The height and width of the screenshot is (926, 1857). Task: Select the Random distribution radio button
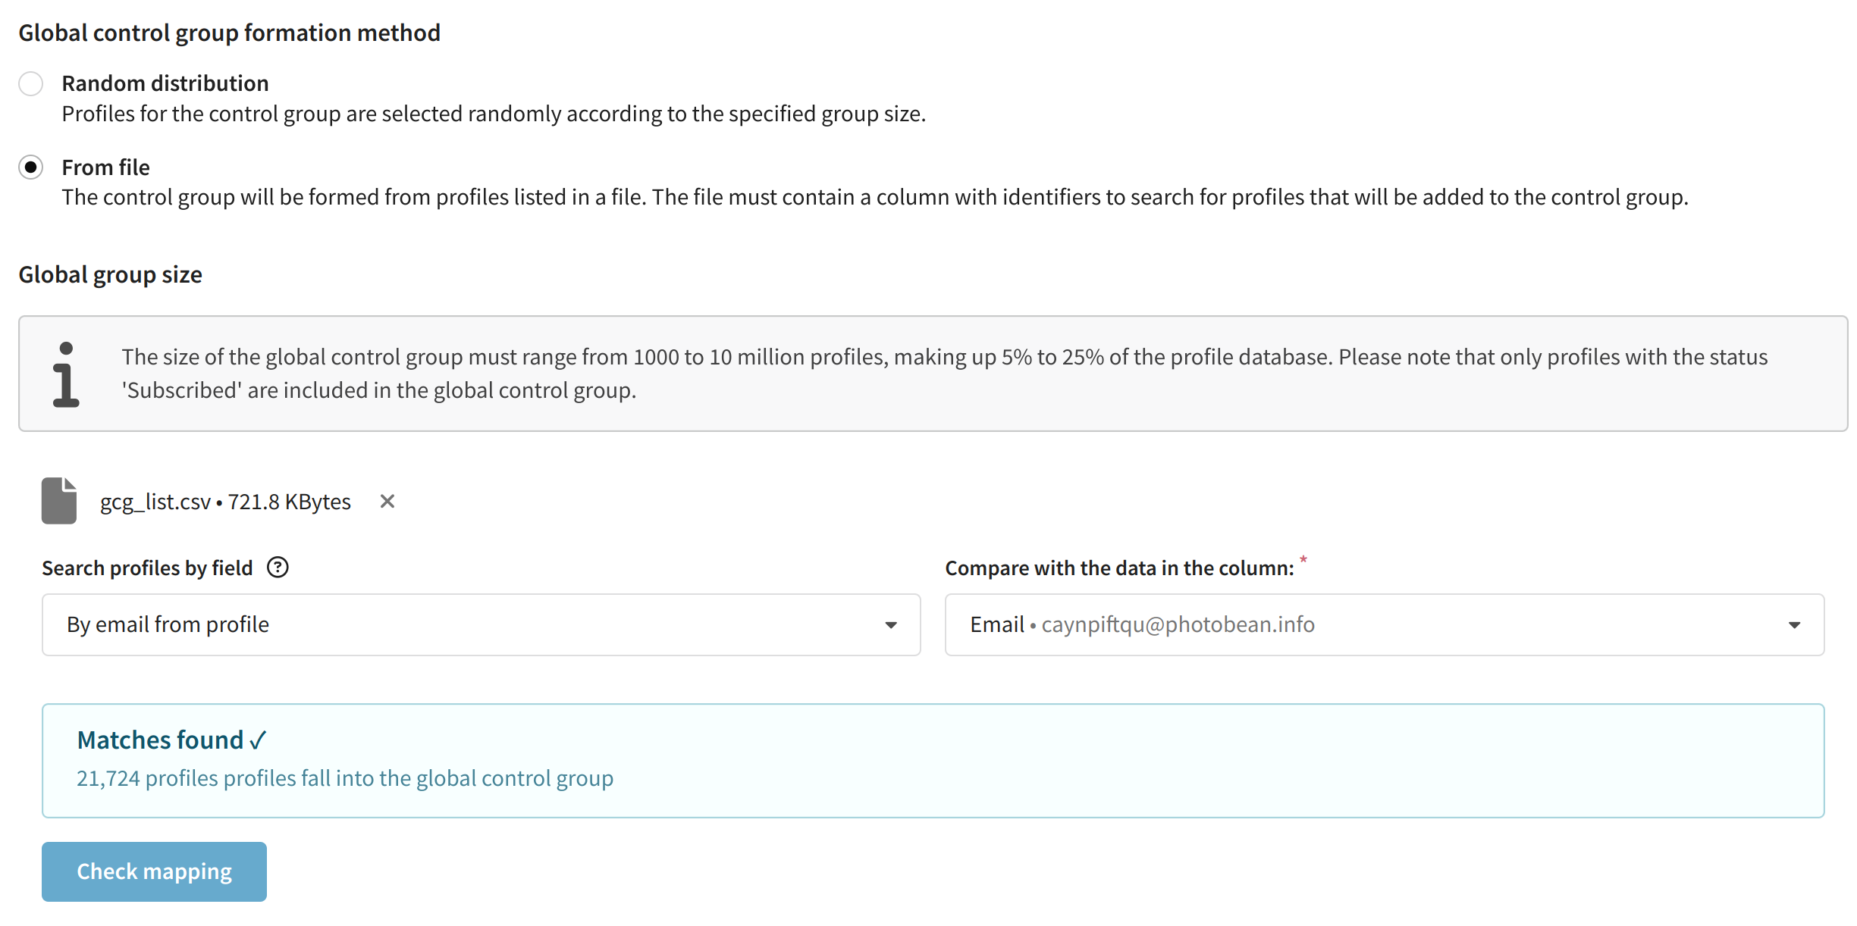(x=31, y=83)
